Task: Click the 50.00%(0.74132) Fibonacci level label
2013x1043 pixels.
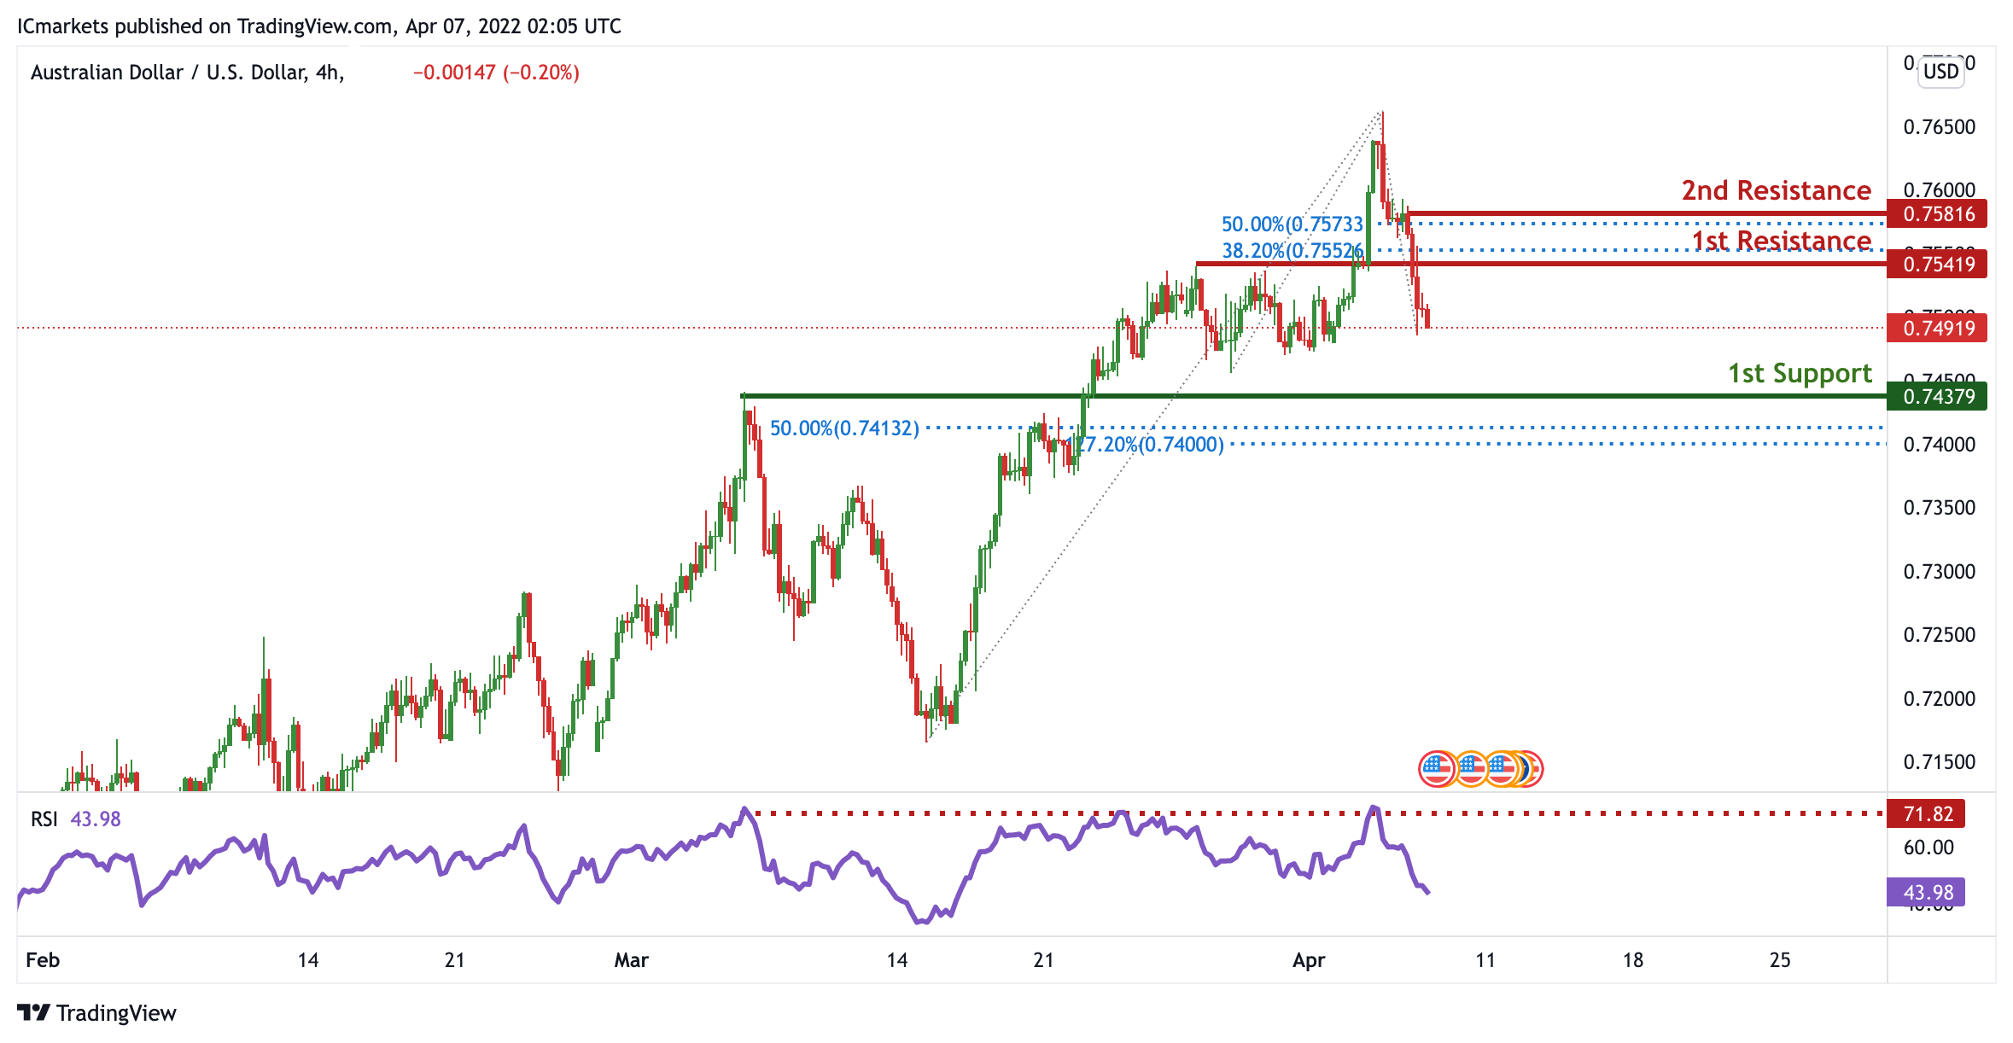Action: tap(844, 428)
